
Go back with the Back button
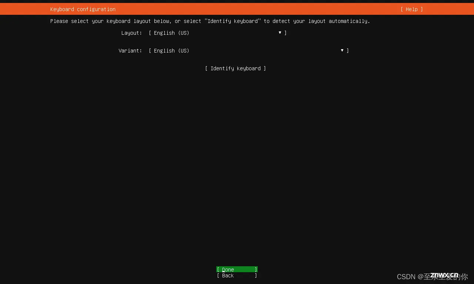click(x=237, y=275)
